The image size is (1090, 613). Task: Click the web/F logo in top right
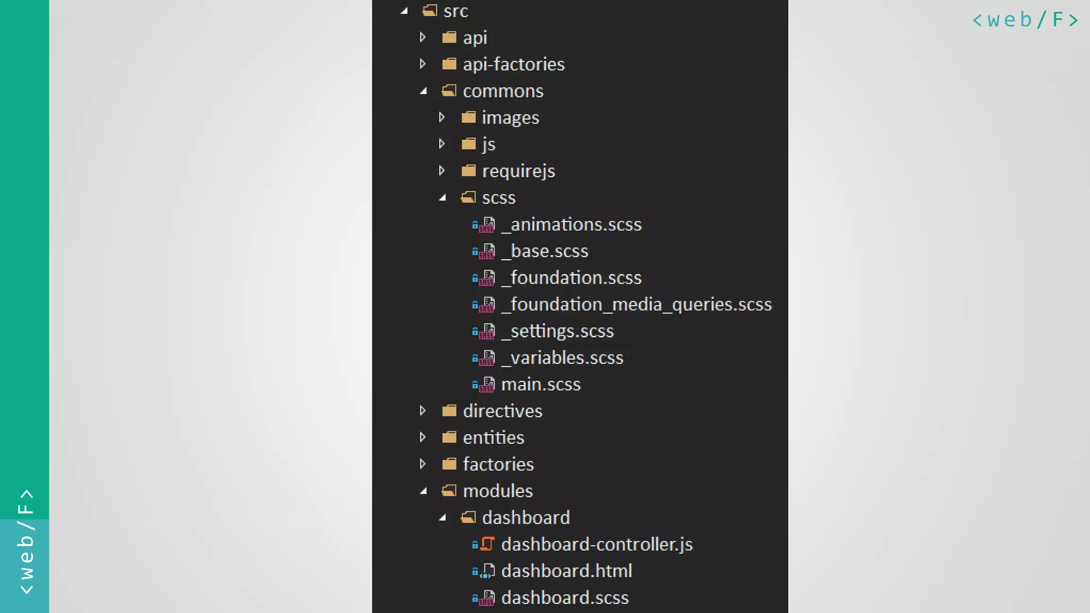1025,20
